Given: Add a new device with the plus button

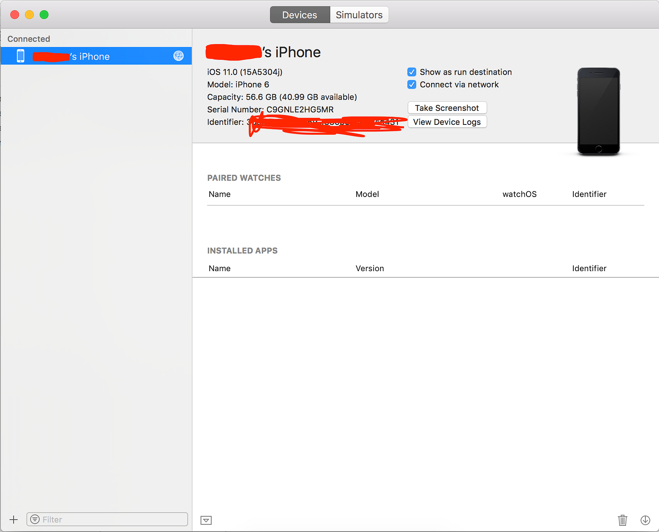Looking at the screenshot, I should click(14, 520).
